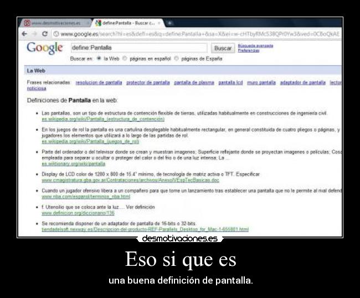Click the desmotivaciones.es tab favicon

(27, 23)
